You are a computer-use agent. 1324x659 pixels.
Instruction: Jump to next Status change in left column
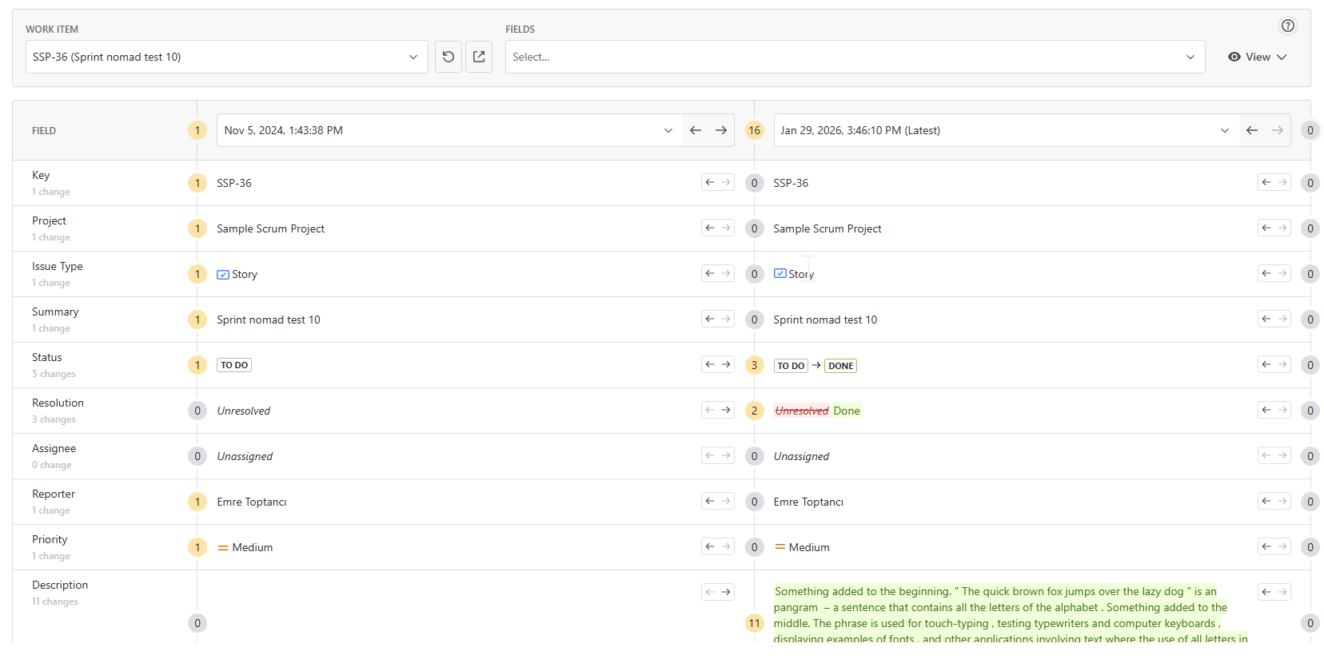(x=726, y=364)
